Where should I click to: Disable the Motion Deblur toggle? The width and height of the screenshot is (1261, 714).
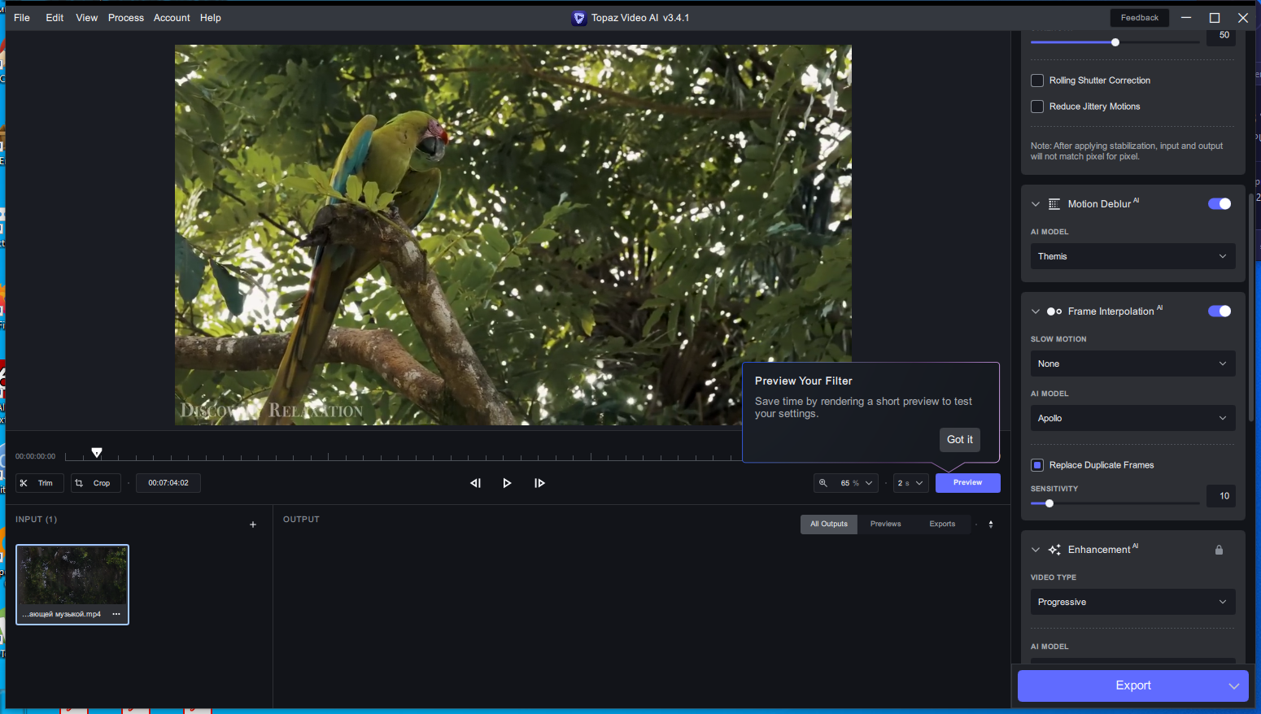(1220, 204)
